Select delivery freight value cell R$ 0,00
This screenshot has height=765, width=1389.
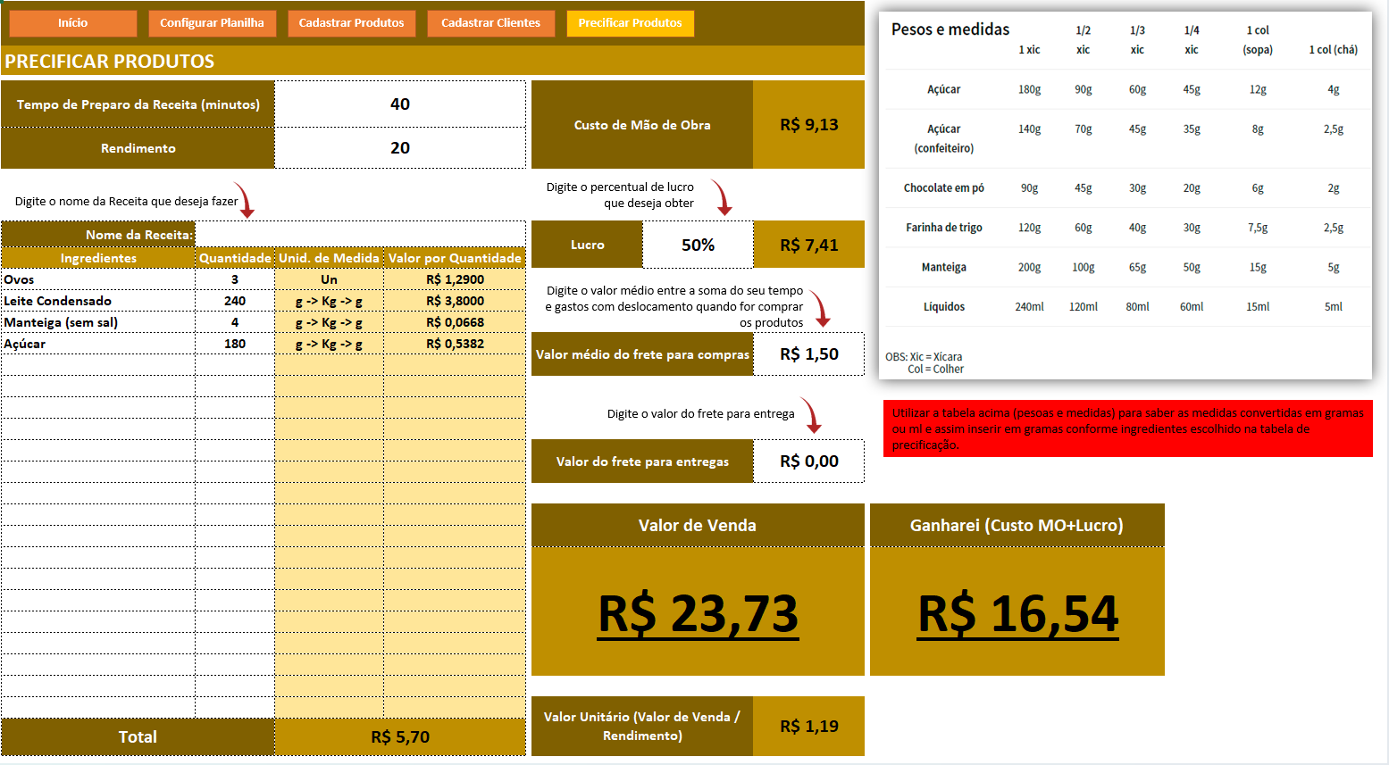click(x=808, y=461)
